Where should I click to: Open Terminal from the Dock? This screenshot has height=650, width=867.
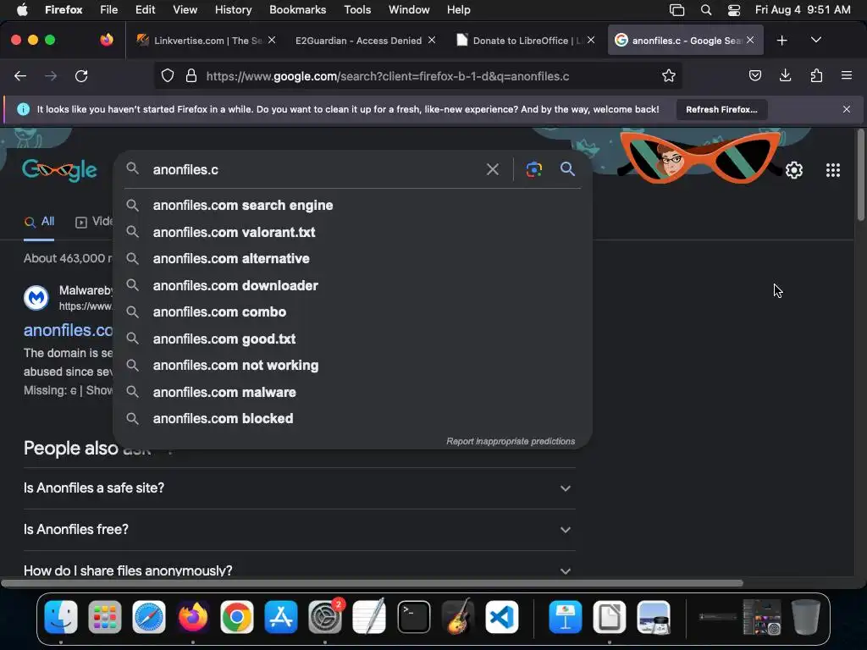(413, 617)
